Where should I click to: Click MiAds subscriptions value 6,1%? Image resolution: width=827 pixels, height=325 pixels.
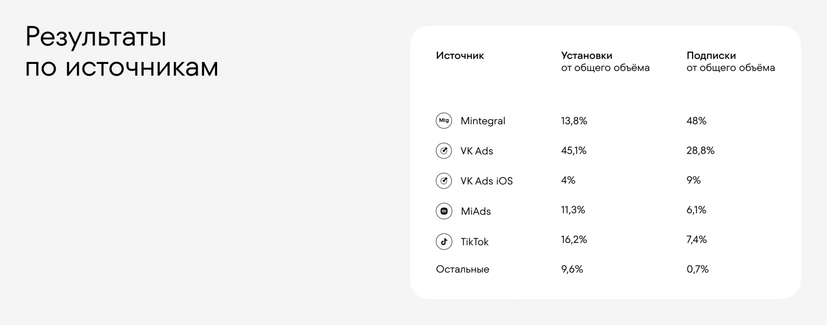(696, 210)
